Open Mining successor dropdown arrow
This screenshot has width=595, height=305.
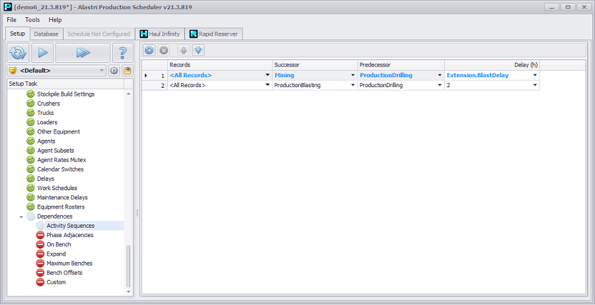(353, 75)
